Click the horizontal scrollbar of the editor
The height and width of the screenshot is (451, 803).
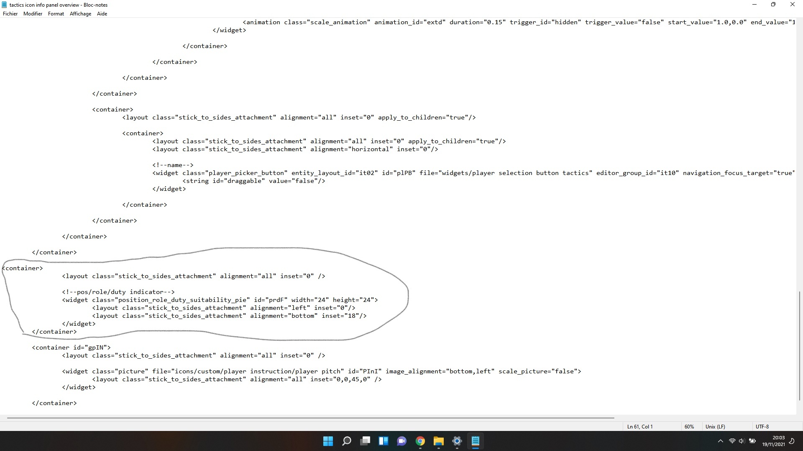310,418
